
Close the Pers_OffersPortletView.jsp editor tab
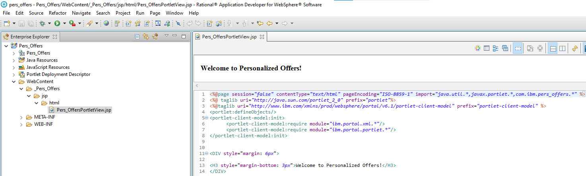click(x=262, y=37)
